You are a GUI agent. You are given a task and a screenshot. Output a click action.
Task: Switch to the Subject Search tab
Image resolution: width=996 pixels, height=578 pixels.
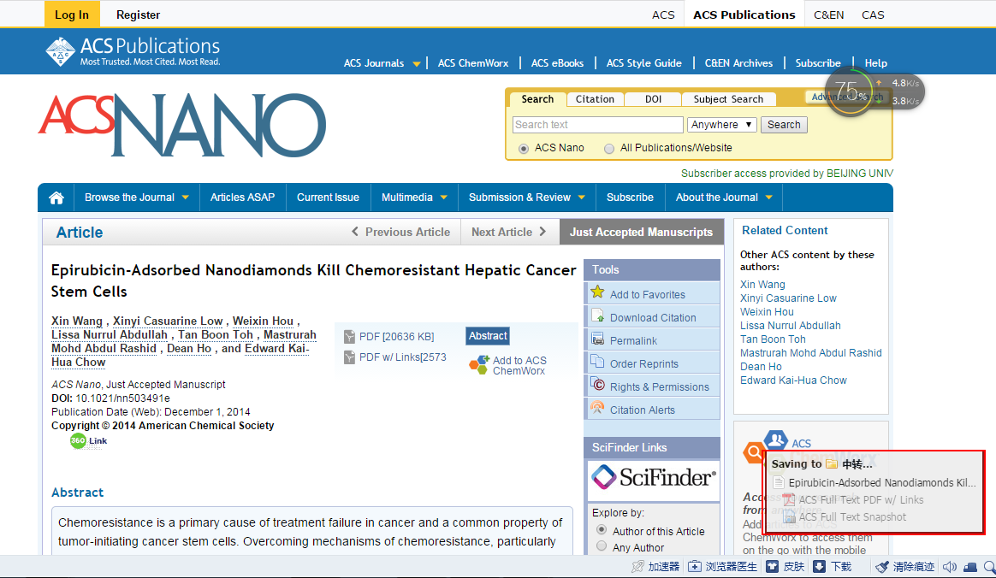728,99
